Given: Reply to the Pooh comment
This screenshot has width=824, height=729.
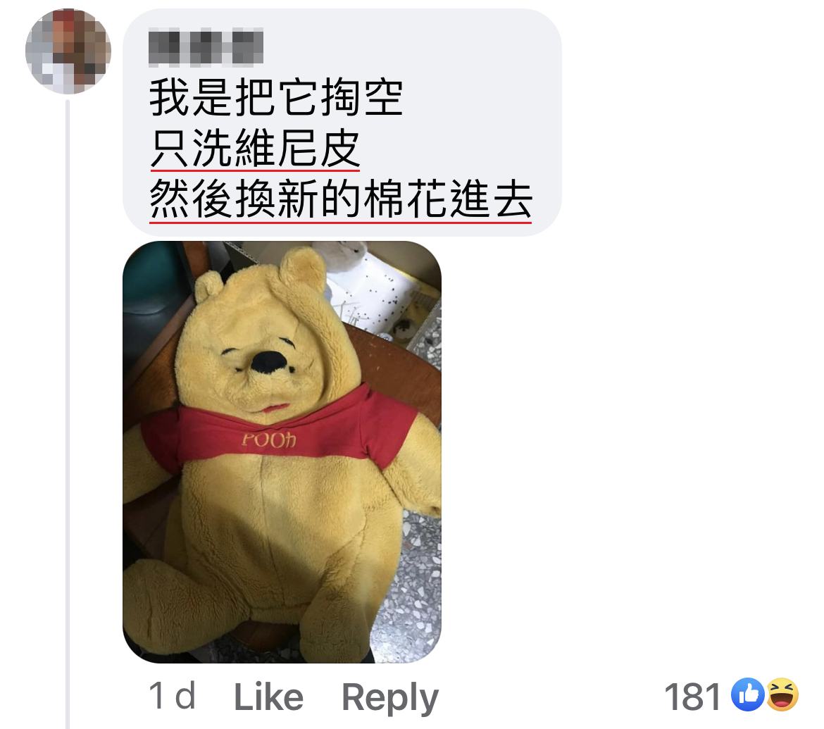Looking at the screenshot, I should 390,698.
